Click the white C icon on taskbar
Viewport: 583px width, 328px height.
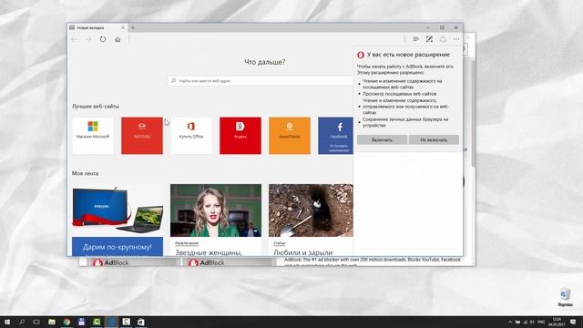[126, 322]
